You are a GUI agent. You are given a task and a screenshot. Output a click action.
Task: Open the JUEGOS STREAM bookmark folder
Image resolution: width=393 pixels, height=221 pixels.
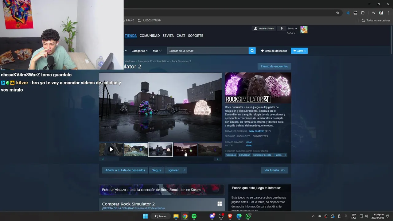(x=150, y=20)
